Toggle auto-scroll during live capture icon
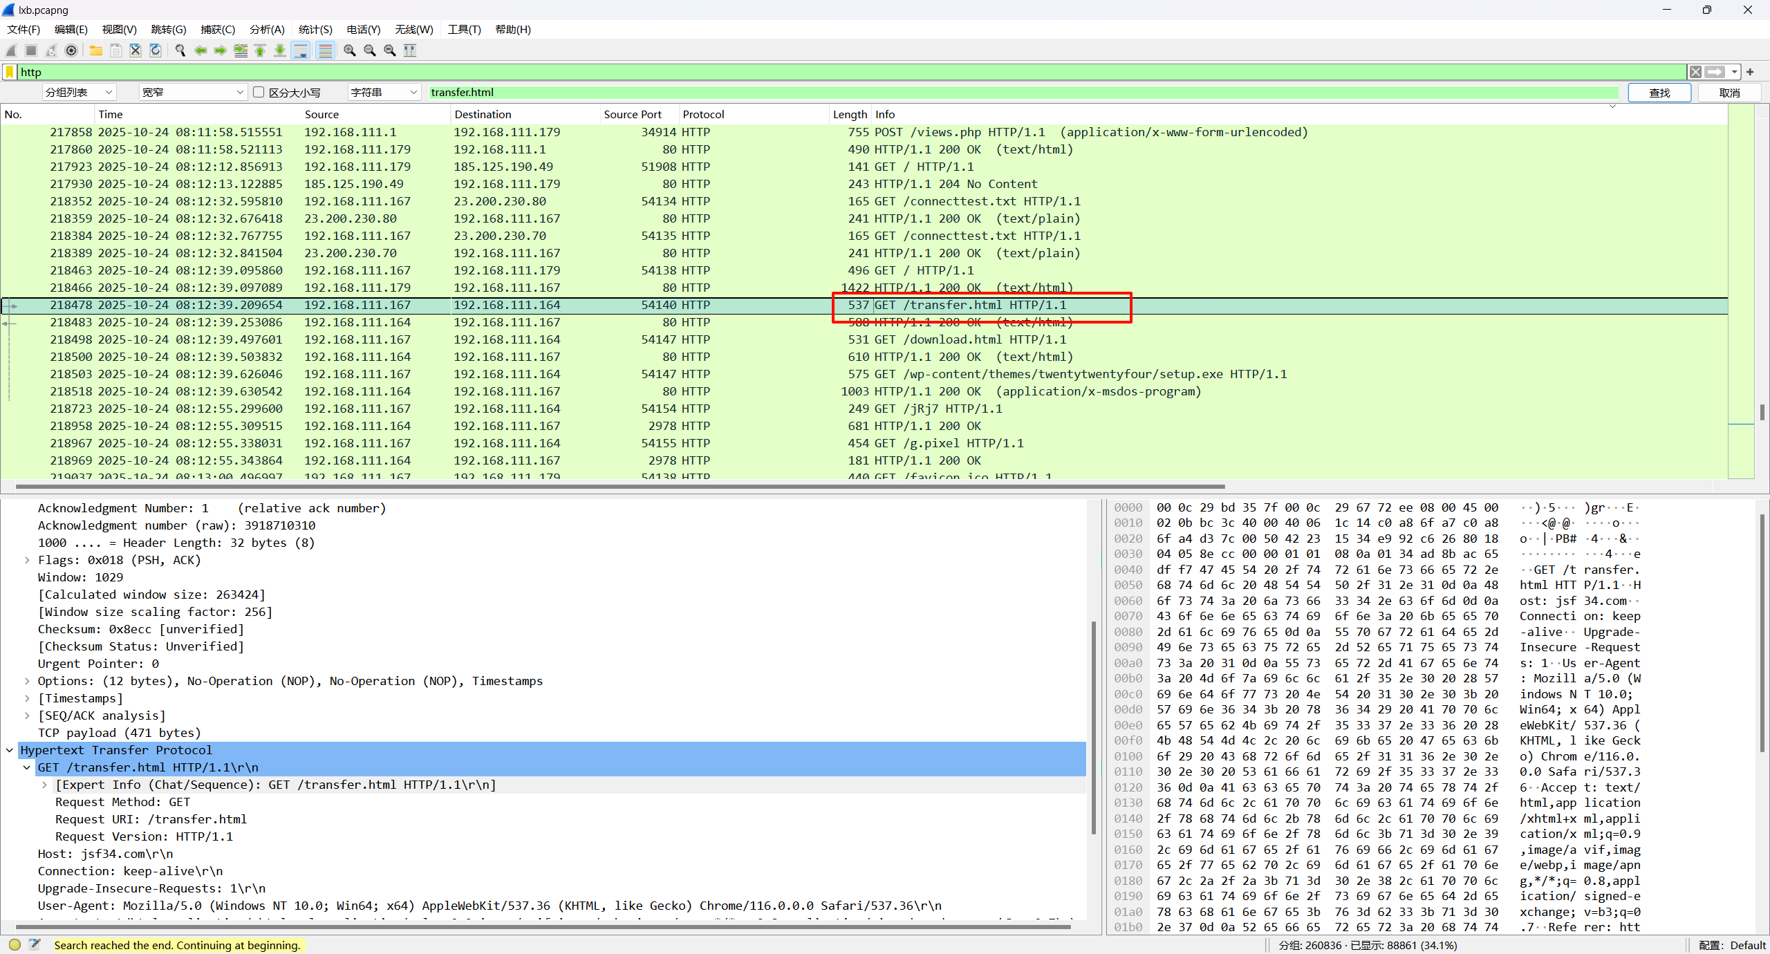This screenshot has width=1770, height=954. pos(301,50)
